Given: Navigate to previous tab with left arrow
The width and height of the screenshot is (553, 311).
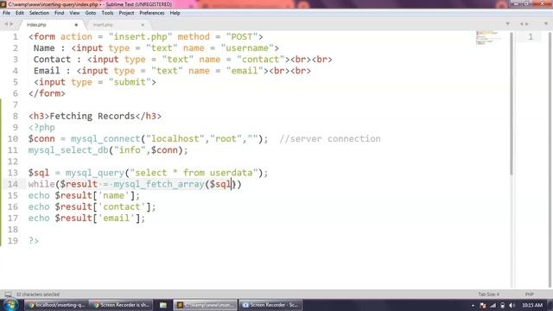Looking at the screenshot, I should tap(6, 24).
